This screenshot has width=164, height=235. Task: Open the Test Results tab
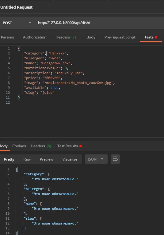[70, 146]
